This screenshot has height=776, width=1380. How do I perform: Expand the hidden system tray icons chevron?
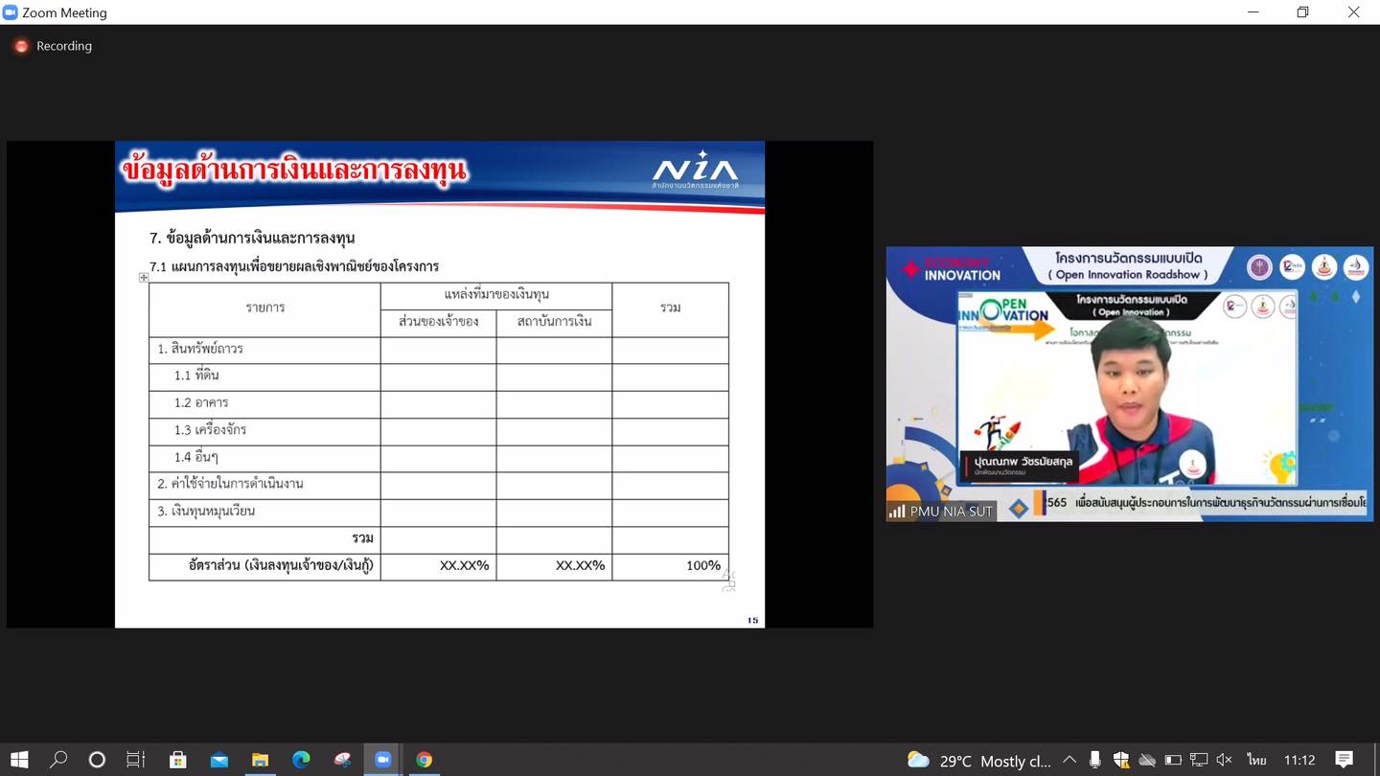1069,760
